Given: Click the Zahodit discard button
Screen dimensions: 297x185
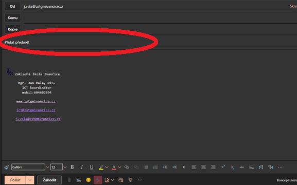Looking at the screenshot, I should (x=49, y=180).
